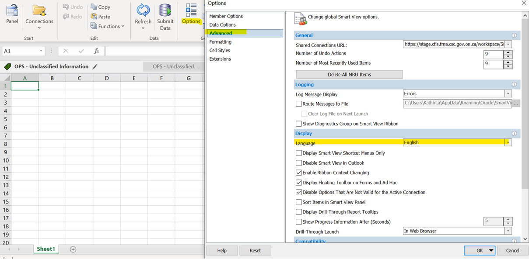The width and height of the screenshot is (529, 273).
Task: Select Data Options in the left list
Action: (x=222, y=25)
